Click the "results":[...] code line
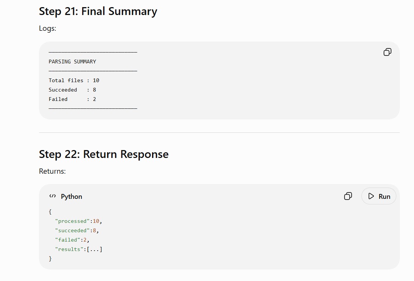 [79, 249]
